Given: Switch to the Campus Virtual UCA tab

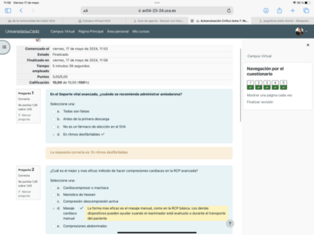Looking at the screenshot, I should click(x=94, y=21).
